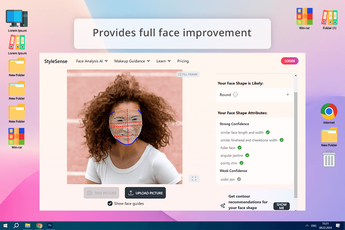Click the 'Your Face Shape is Likely:' heading

tap(240, 83)
